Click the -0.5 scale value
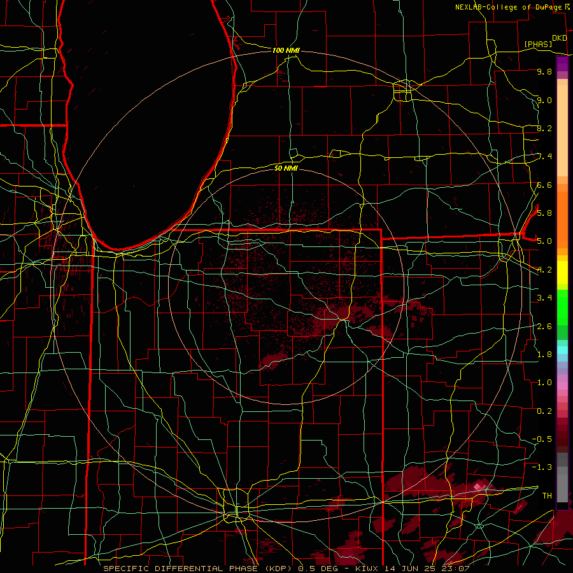The height and width of the screenshot is (573, 573). click(542, 439)
